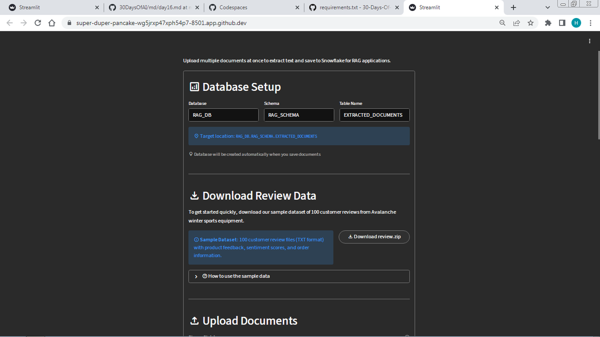Click the 'Upload multiple documents at once' intro text
The height and width of the screenshot is (337, 600).
click(287, 60)
